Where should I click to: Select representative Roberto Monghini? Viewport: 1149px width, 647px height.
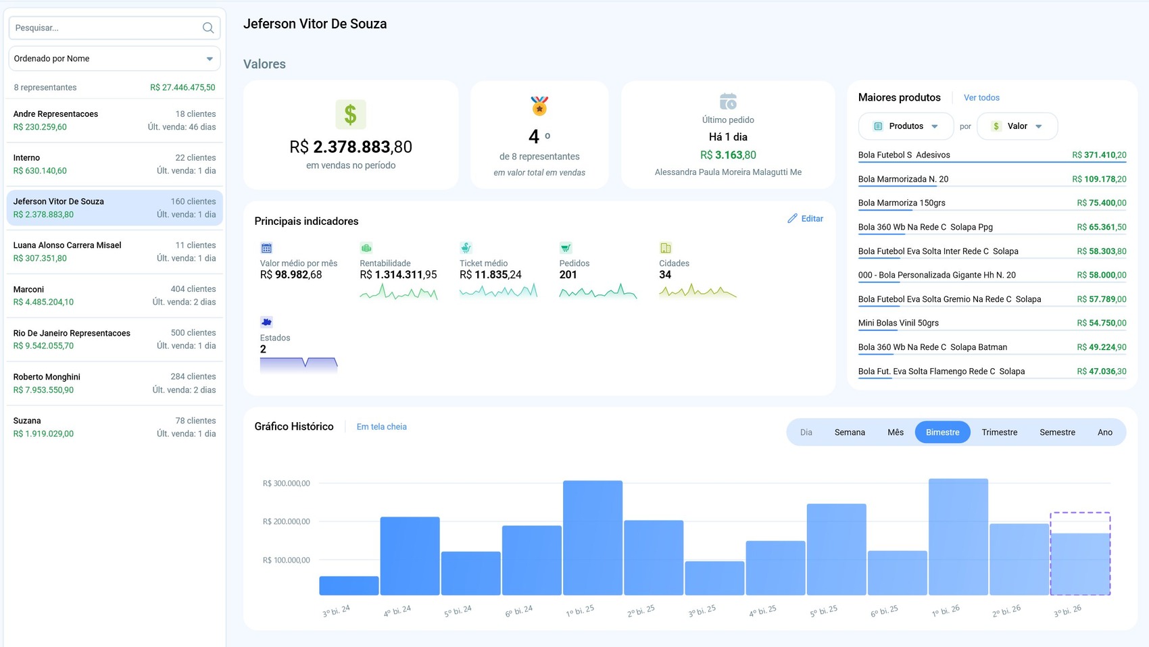pyautogui.click(x=114, y=383)
